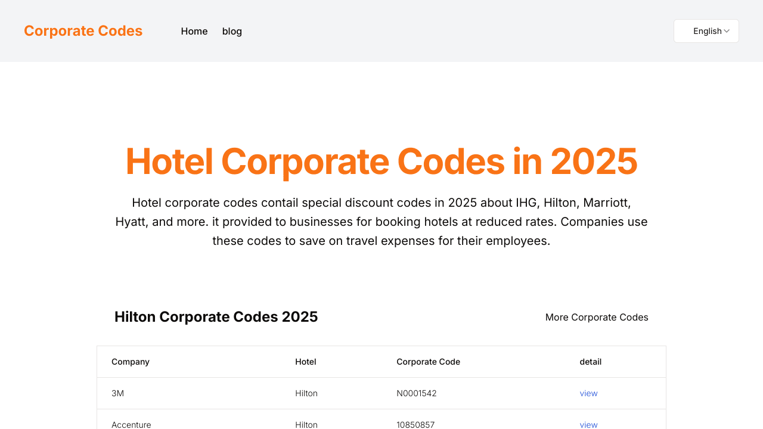Select the Corporate Code column header
This screenshot has width=763, height=429.
[x=428, y=362]
